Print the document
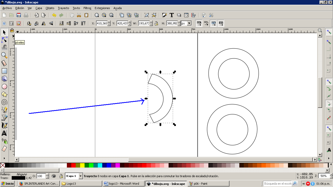333x187 pixels. pos(26,15)
